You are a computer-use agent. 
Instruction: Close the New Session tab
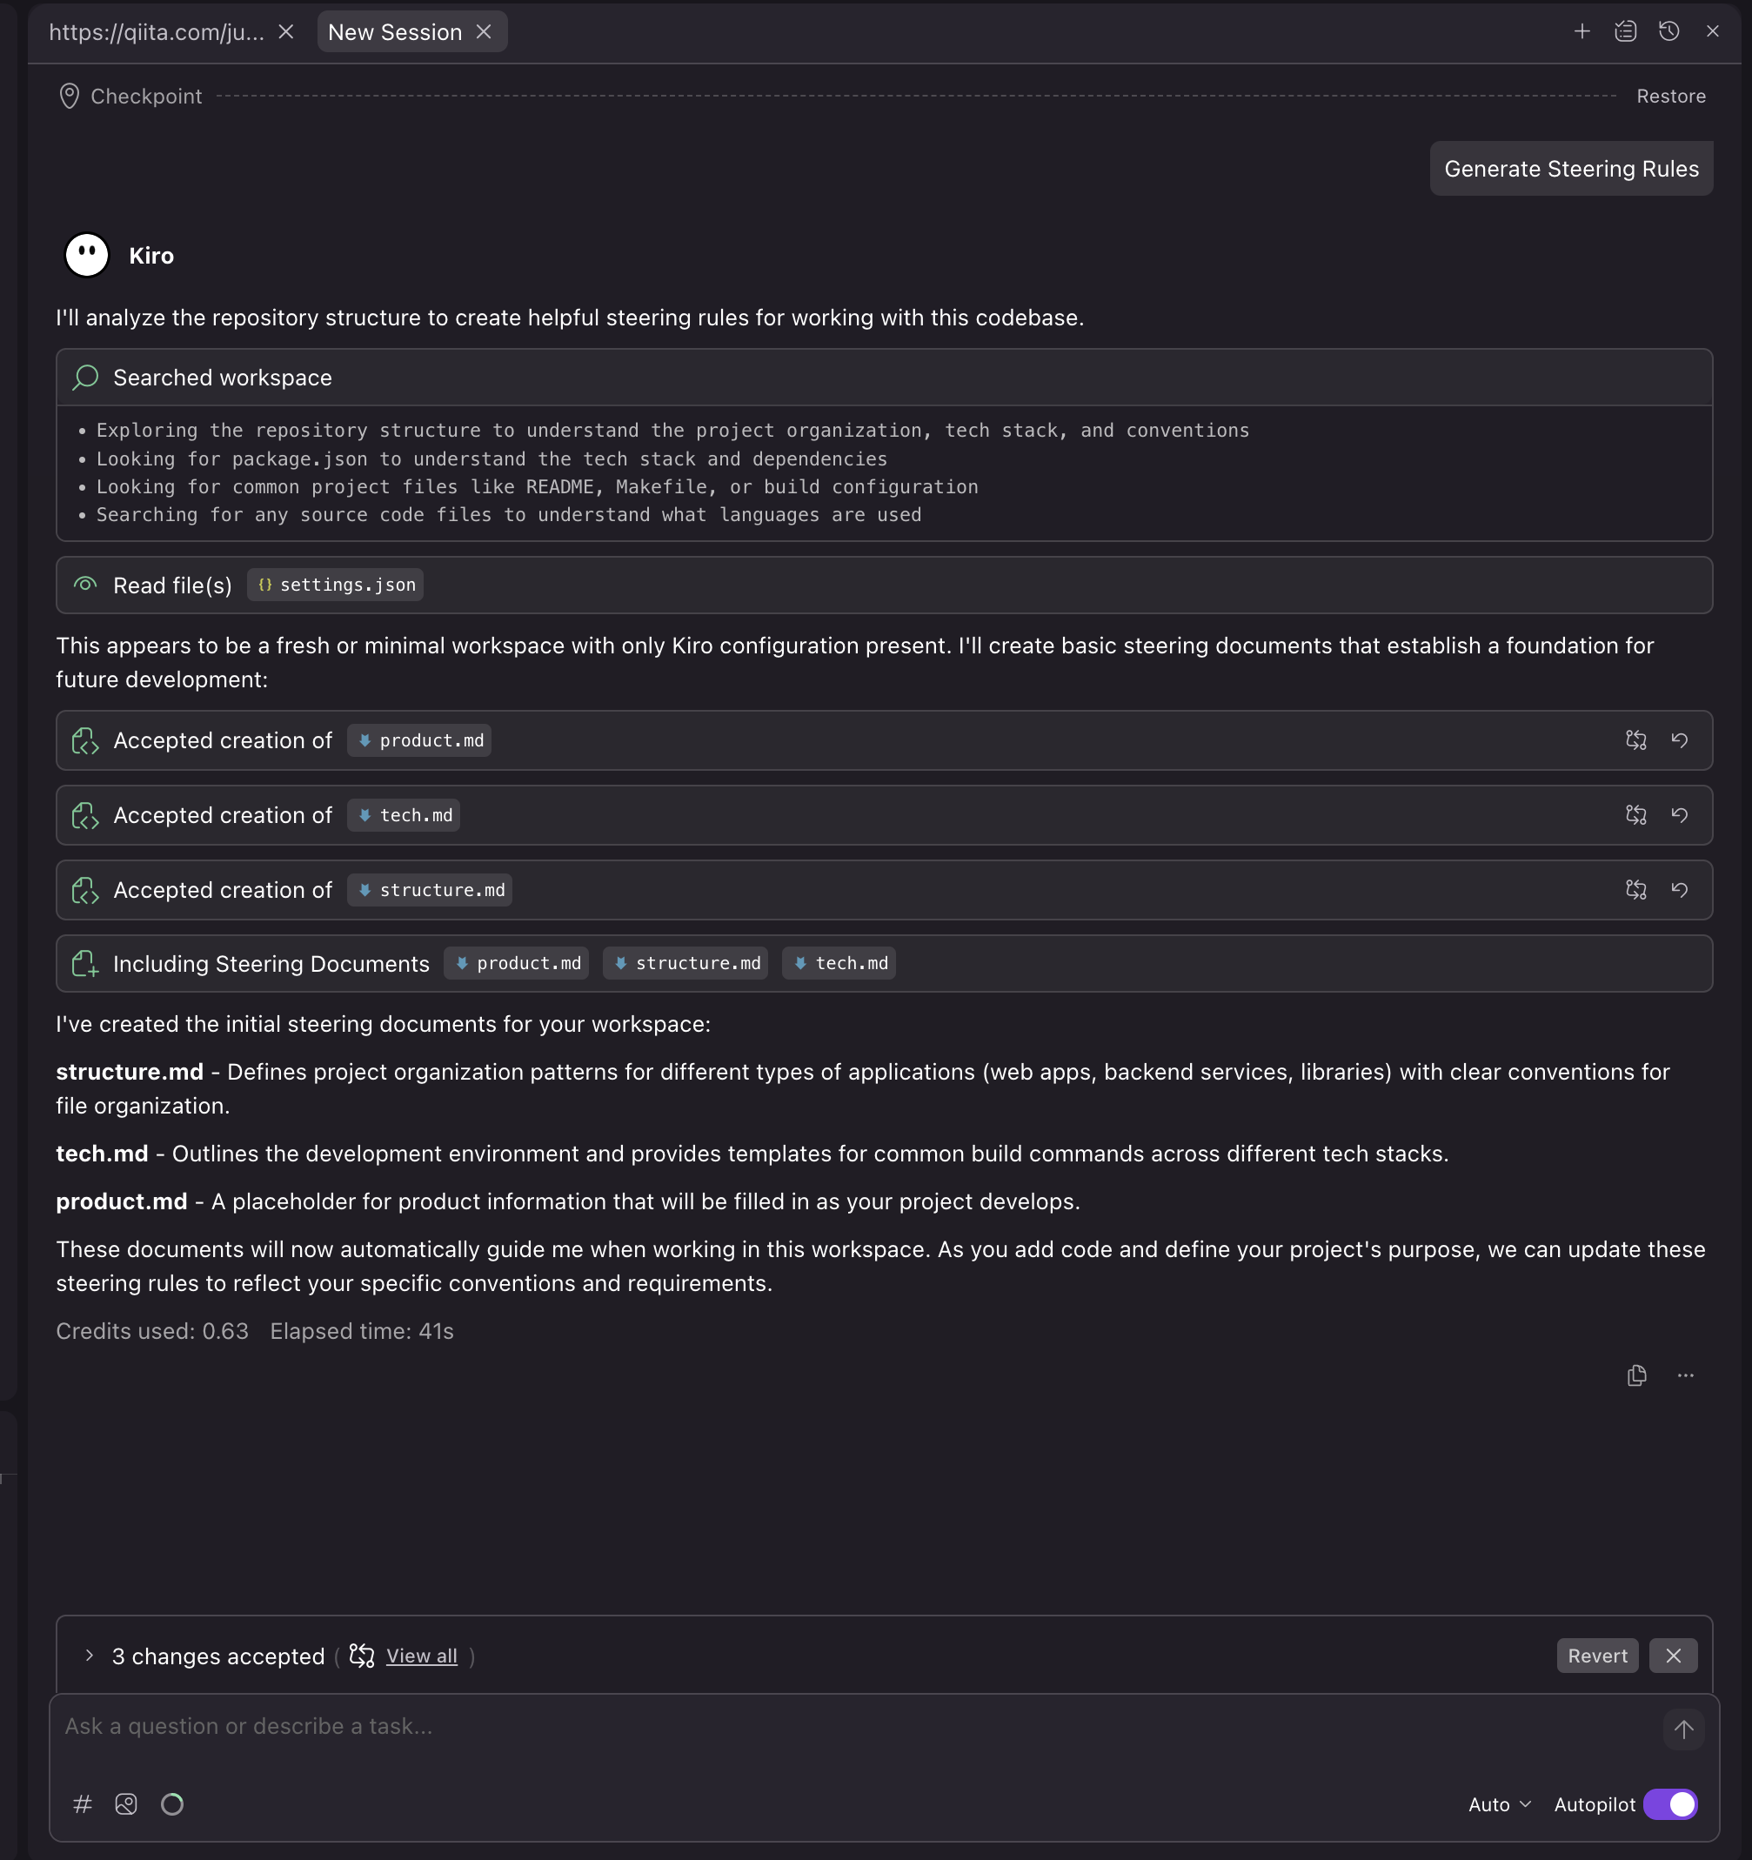[485, 32]
